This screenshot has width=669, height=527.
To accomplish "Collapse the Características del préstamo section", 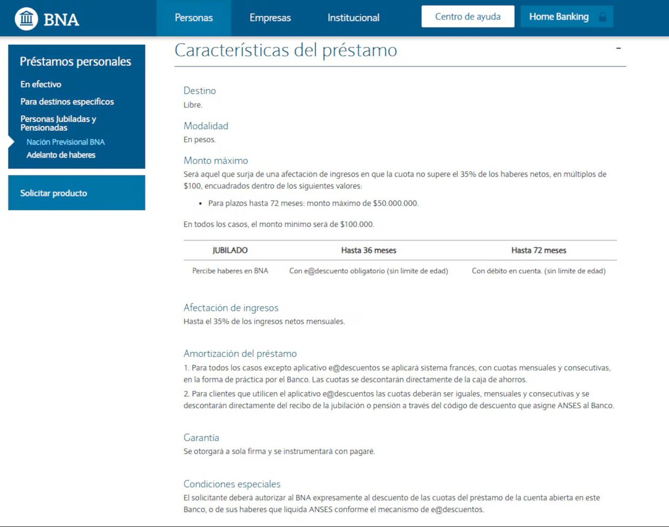I will click(618, 48).
